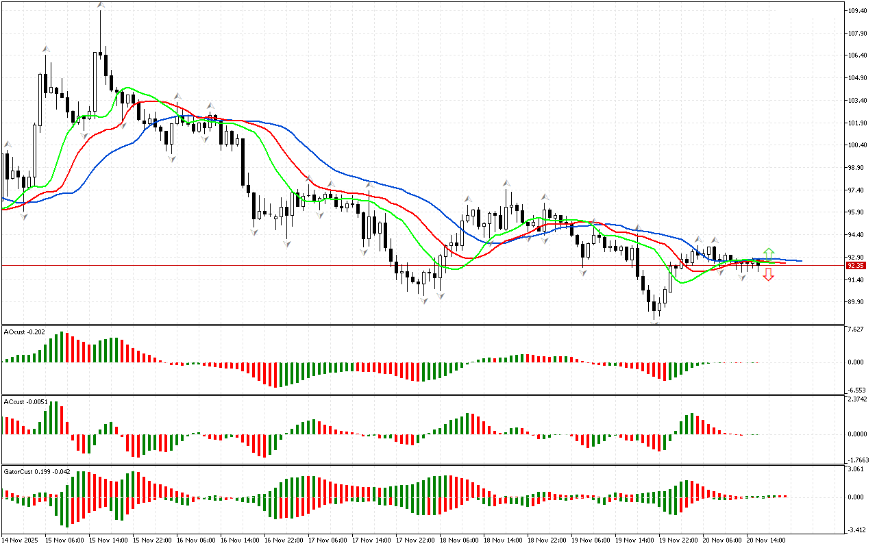
Task: Click the red down arrow signal
Action: tap(769, 275)
